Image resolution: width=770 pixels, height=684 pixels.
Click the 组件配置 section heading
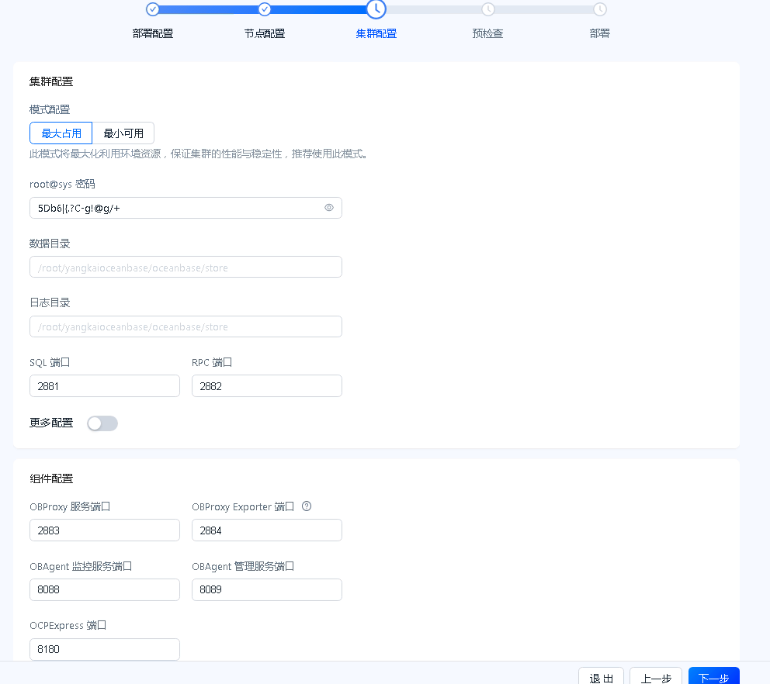pyautogui.click(x=51, y=478)
